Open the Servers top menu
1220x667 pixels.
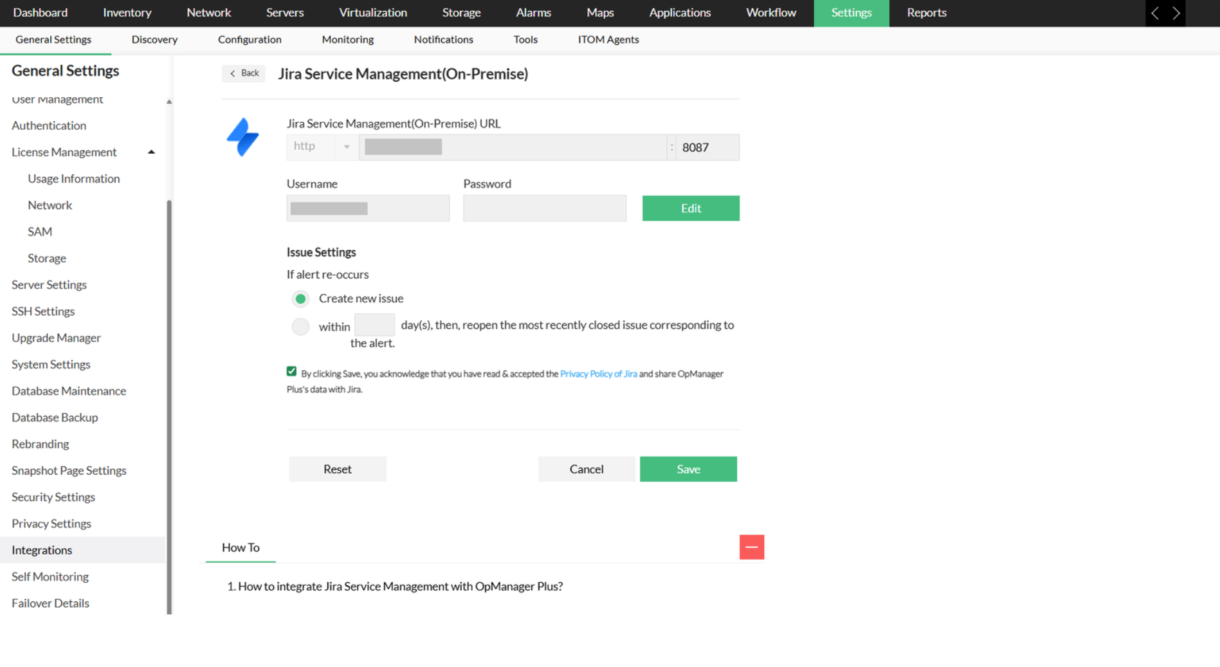(x=285, y=13)
